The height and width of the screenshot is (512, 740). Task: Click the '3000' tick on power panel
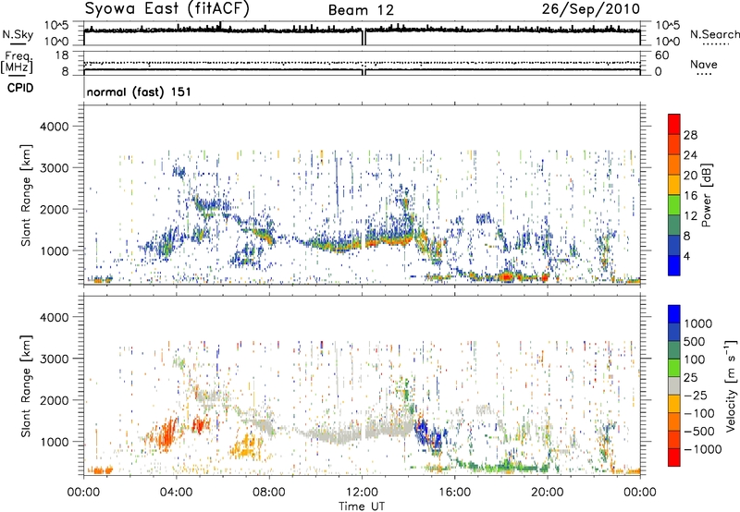(x=55, y=168)
